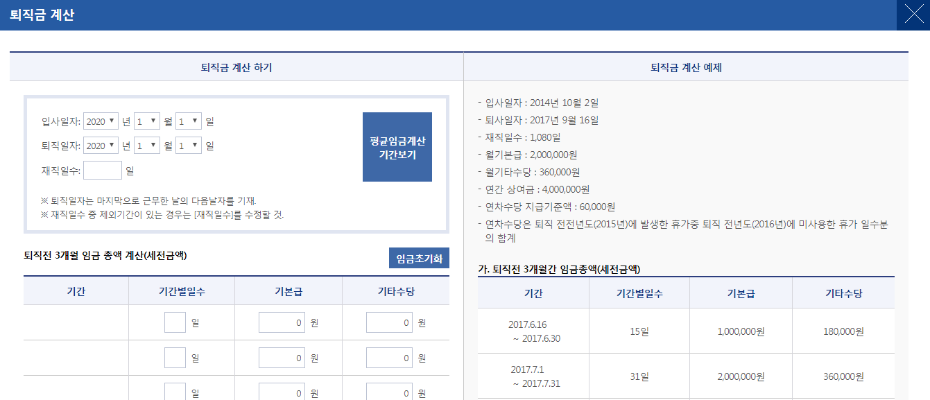Click the 재직일수 input field
This screenshot has width=930, height=400.
point(102,170)
